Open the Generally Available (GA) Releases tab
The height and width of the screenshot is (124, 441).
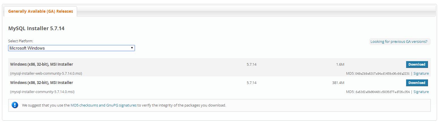(41, 11)
